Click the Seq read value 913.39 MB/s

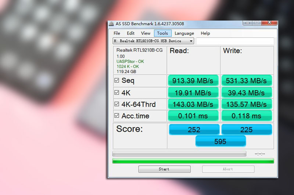click(193, 81)
